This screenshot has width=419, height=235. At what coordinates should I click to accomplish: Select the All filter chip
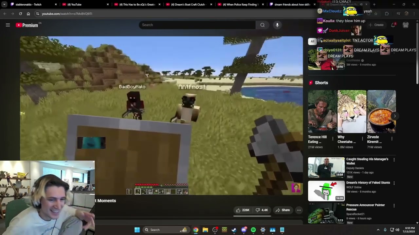(312, 41)
